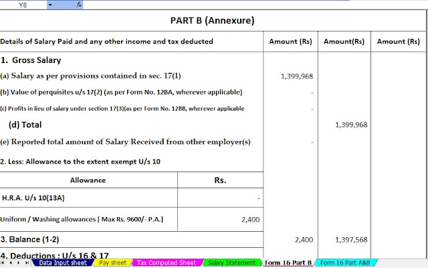Viewport: 428px width, 268px height.
Task: Jump to first sheet tab arrow
Action: pyautogui.click(x=3, y=263)
